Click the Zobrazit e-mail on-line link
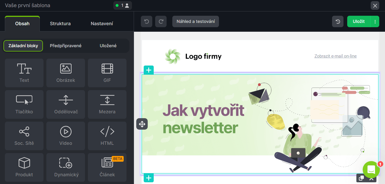The image size is (385, 184). (335, 56)
